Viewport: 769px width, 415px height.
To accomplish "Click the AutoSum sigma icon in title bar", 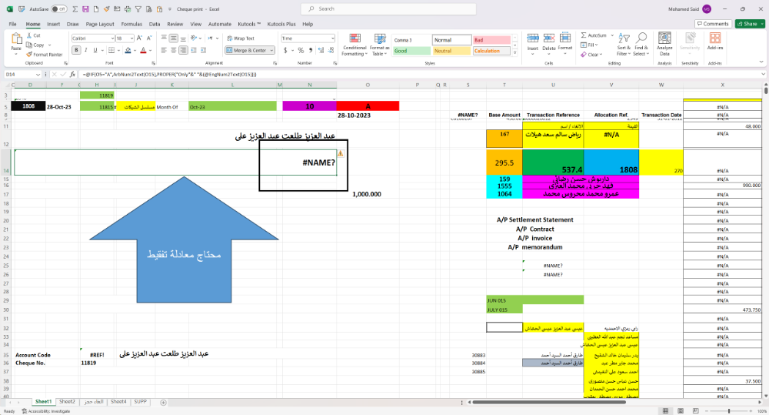I will tap(75, 8).
